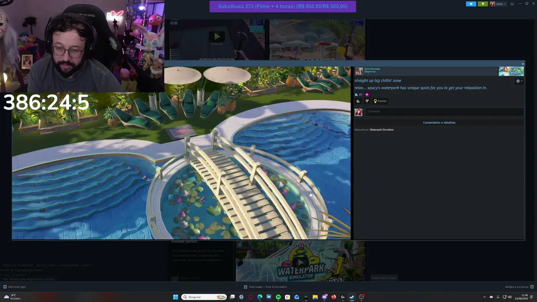537x302 pixels.
Task: Open the volume icon in system tray
Action: pyautogui.click(x=510, y=297)
